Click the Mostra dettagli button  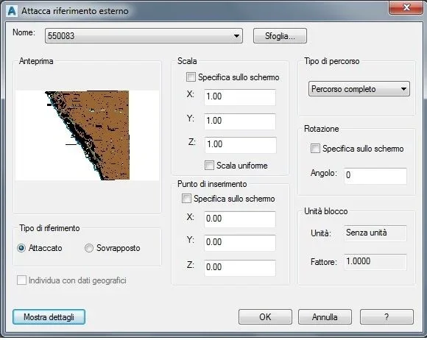(x=49, y=317)
